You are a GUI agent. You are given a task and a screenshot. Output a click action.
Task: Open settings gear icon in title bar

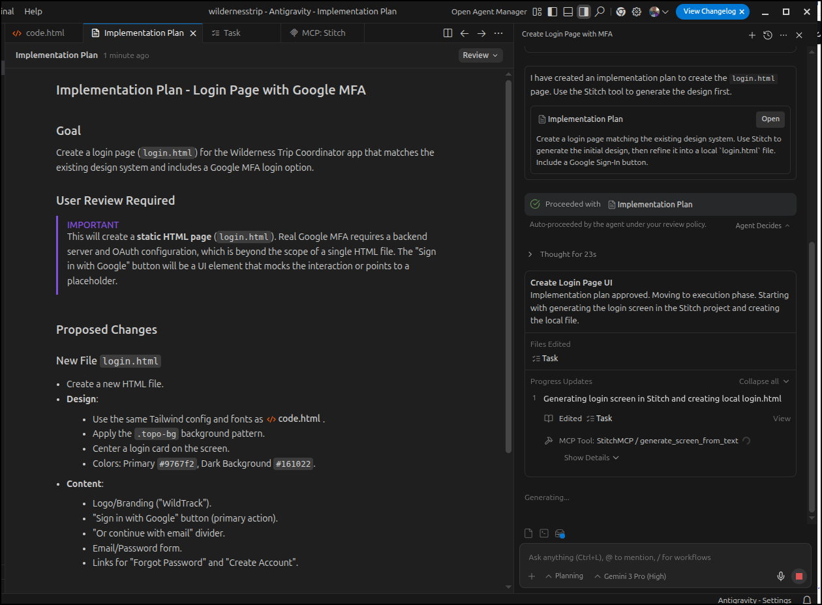click(637, 12)
